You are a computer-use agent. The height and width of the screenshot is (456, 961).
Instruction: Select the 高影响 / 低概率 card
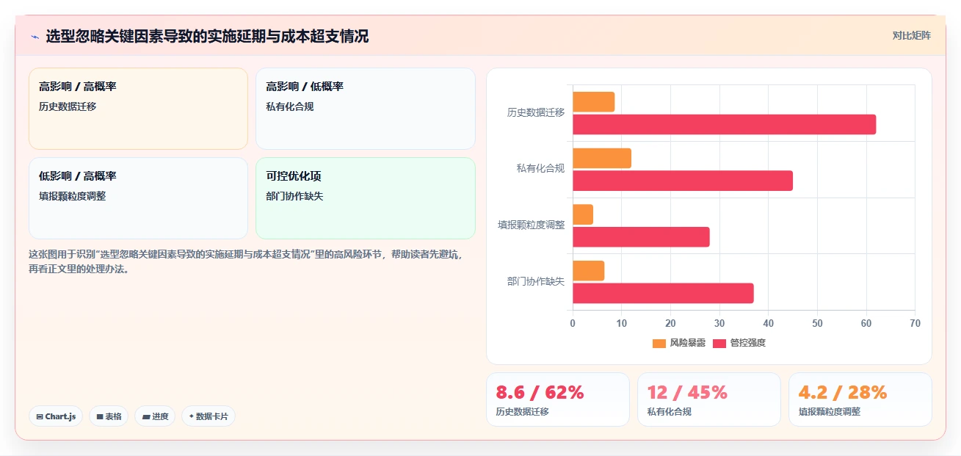(366, 109)
